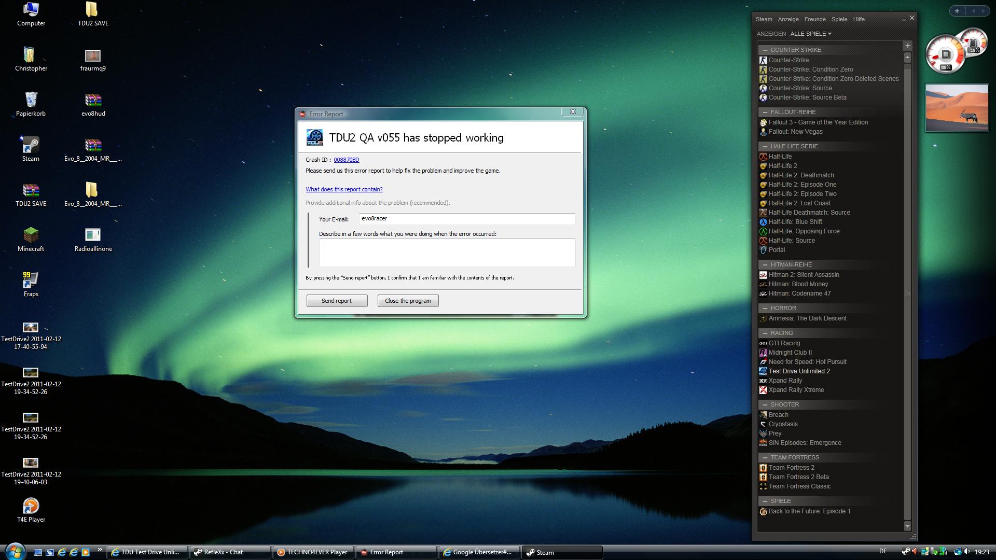Open the Spiele menu in Steam

[839, 19]
